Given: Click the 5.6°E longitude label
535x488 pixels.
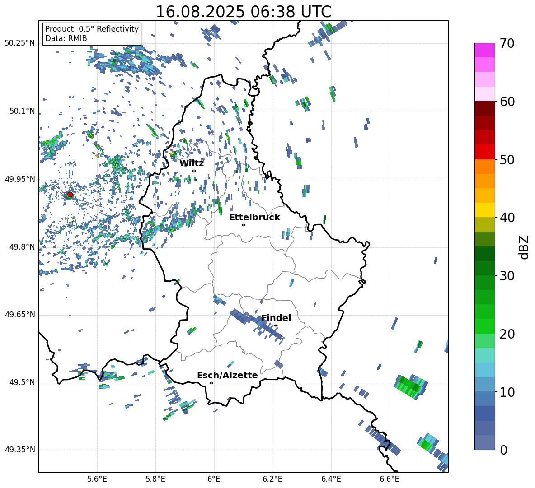Looking at the screenshot, I should tap(97, 479).
